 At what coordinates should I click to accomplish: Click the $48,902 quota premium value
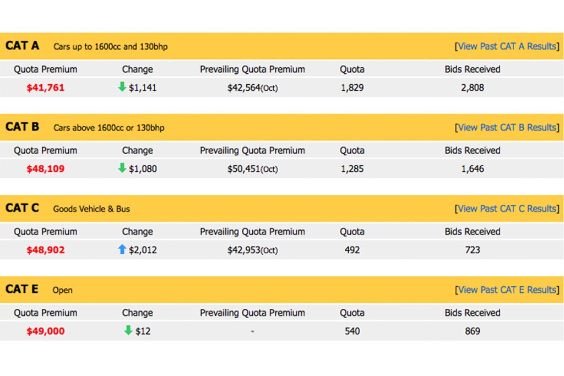pos(46,250)
